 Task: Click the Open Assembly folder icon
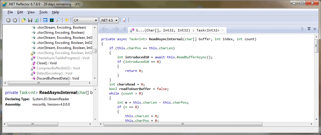click(x=24, y=20)
